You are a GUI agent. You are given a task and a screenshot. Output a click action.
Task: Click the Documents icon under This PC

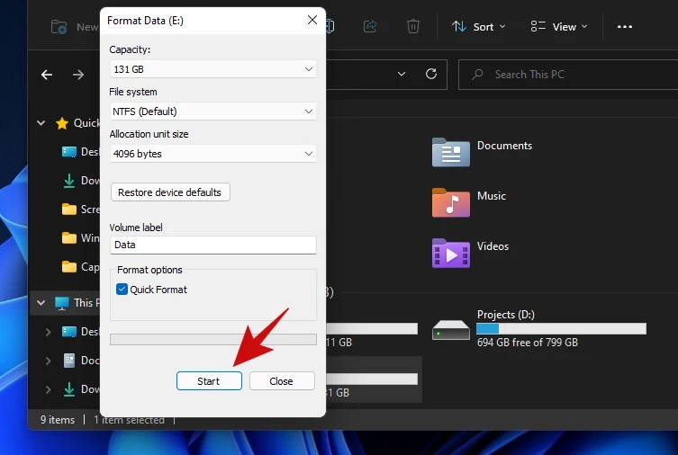click(69, 361)
